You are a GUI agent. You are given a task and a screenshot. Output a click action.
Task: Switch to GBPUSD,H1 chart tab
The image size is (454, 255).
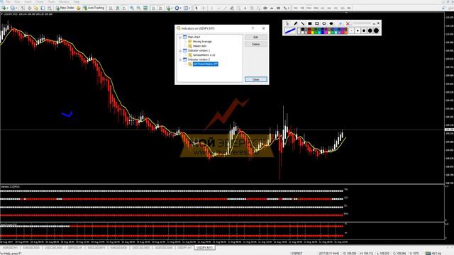pos(74,248)
